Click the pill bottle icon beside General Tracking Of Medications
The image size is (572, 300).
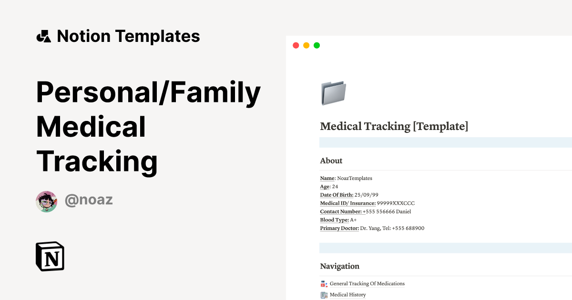324,283
